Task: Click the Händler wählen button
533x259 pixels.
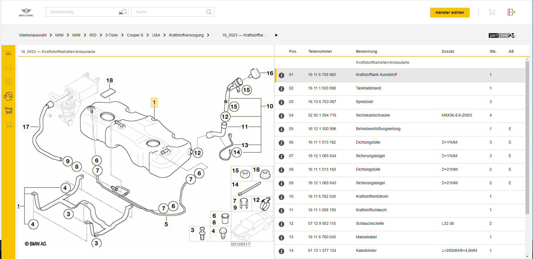Action: click(x=449, y=12)
